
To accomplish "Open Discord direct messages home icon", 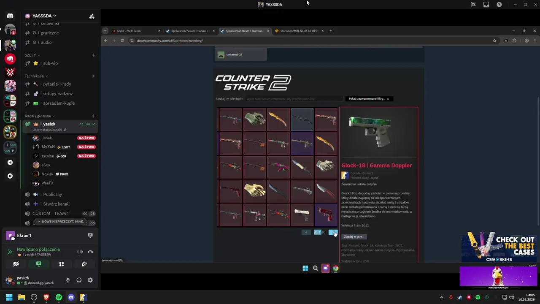I will pos(10,16).
